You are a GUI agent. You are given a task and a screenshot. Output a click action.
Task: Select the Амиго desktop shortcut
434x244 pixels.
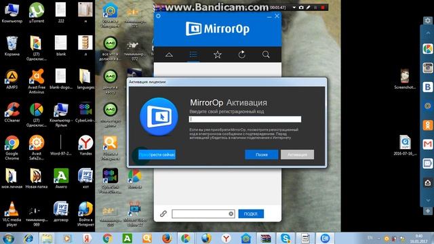61,178
